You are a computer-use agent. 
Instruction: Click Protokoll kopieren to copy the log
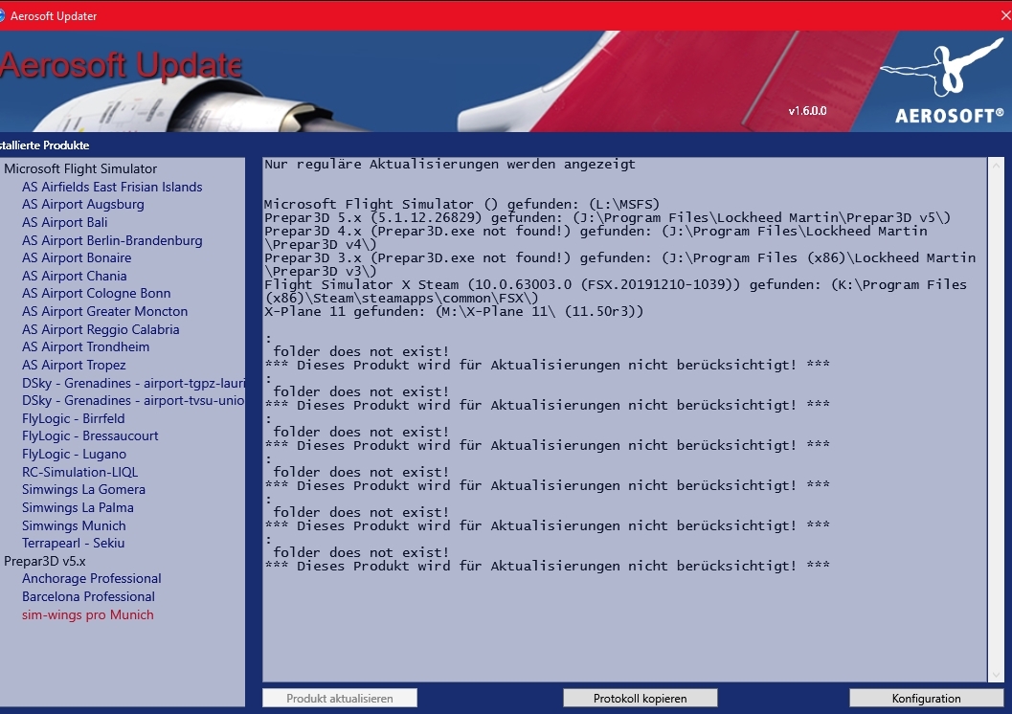(641, 698)
